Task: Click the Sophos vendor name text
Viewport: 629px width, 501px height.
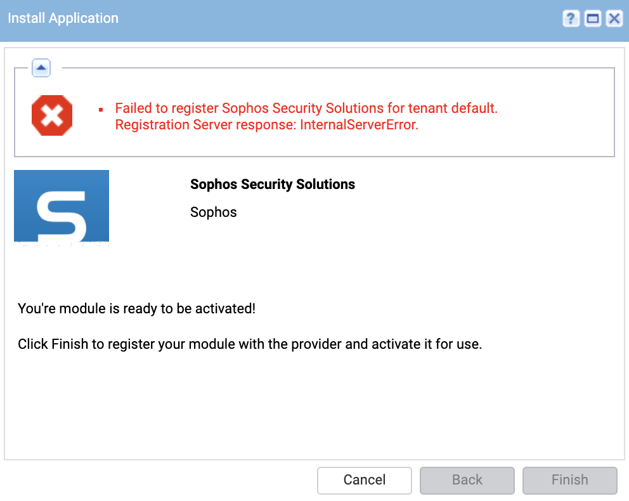Action: [x=214, y=212]
